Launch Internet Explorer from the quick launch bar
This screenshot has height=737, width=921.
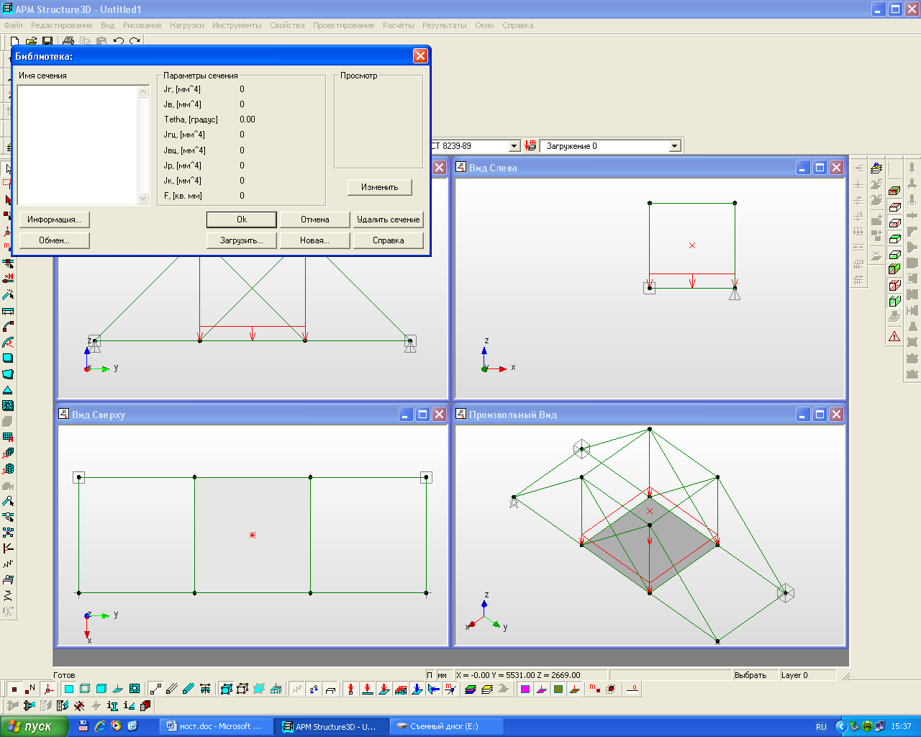click(x=100, y=726)
